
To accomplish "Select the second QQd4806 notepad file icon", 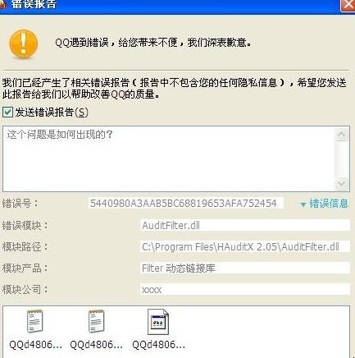I will pos(96,321).
